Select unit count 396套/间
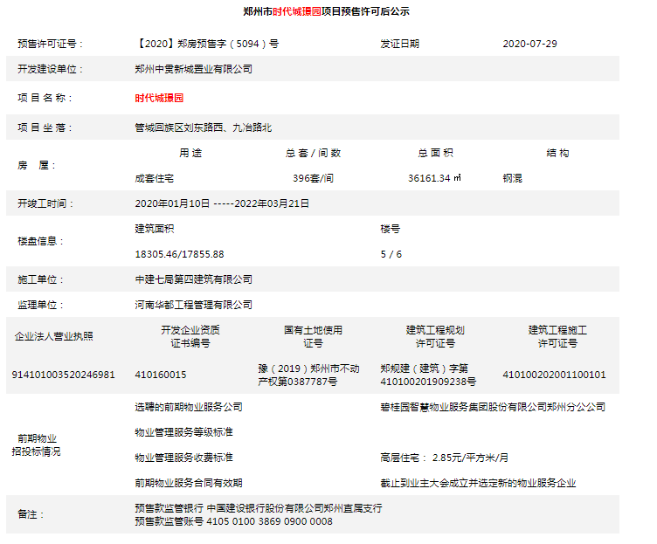 (x=313, y=178)
